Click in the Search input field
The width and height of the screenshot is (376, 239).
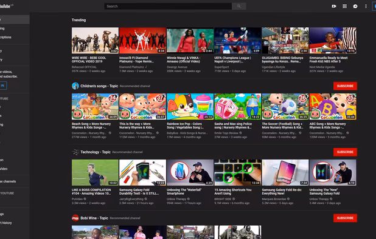pos(168,6)
